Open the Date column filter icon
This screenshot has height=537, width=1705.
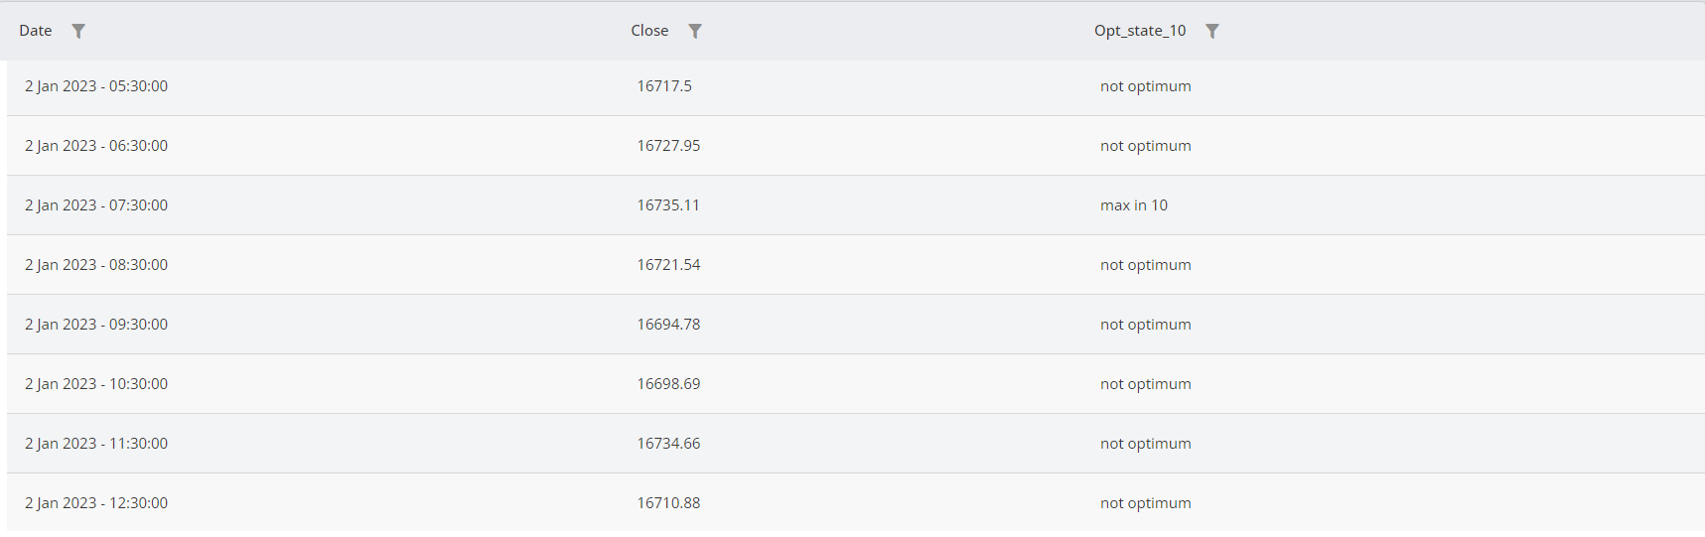click(78, 31)
